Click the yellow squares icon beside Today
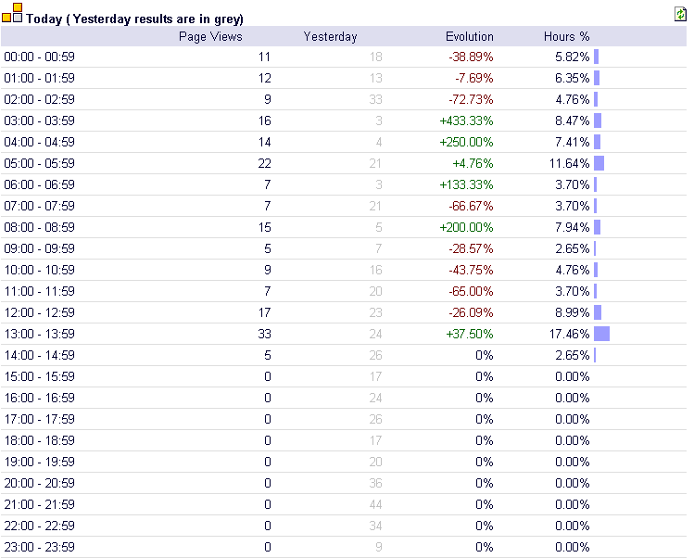Viewport: 694px width, 558px height. (12, 13)
